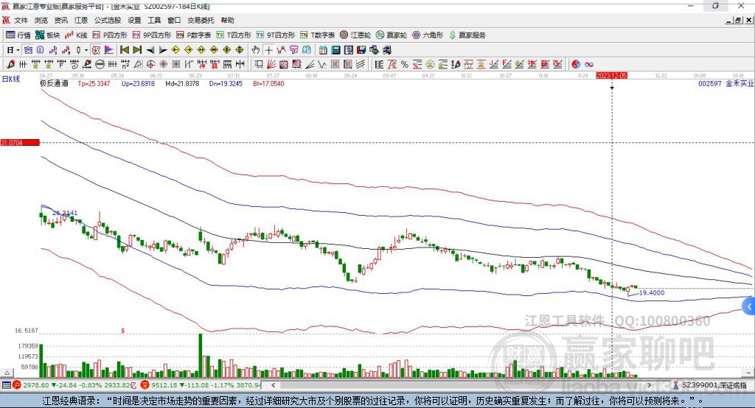Open the 工具 menu
Screen dimensions: 755x408
click(x=154, y=20)
